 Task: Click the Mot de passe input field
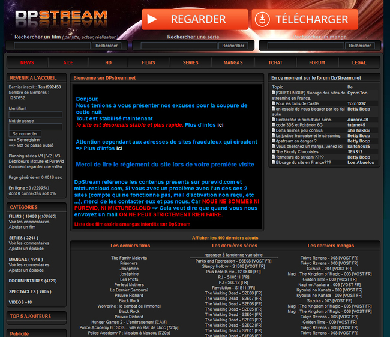pyautogui.click(x=35, y=127)
